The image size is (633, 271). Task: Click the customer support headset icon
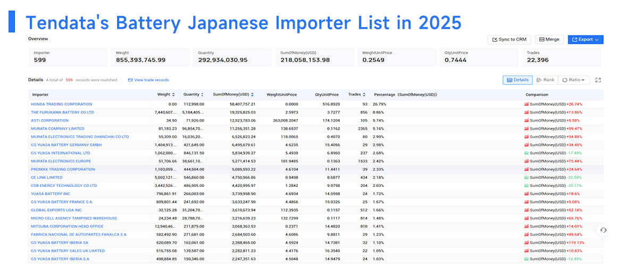tap(604, 230)
